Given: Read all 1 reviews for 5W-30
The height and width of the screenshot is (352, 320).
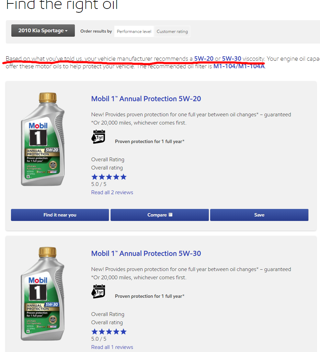Looking at the screenshot, I should [x=112, y=347].
